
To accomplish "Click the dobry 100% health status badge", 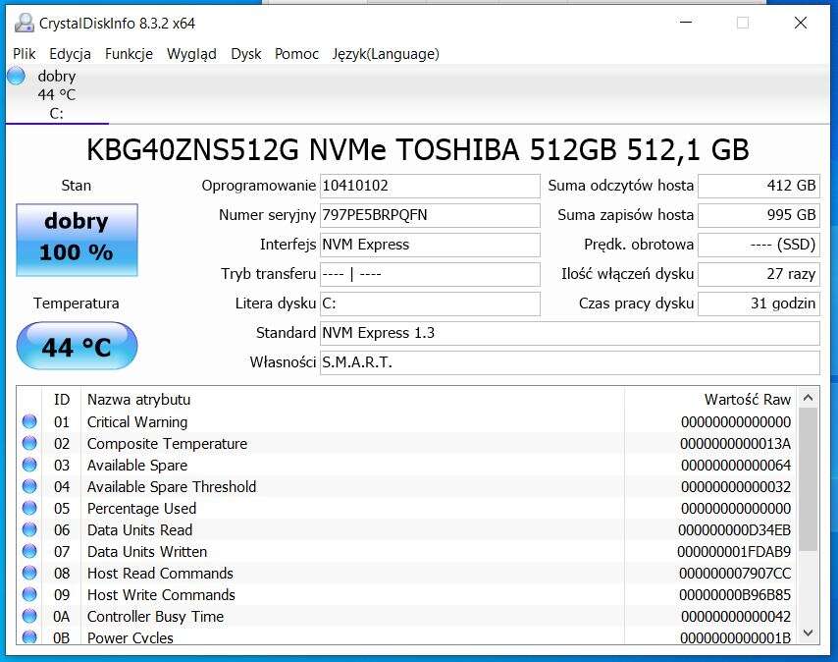I will (77, 239).
